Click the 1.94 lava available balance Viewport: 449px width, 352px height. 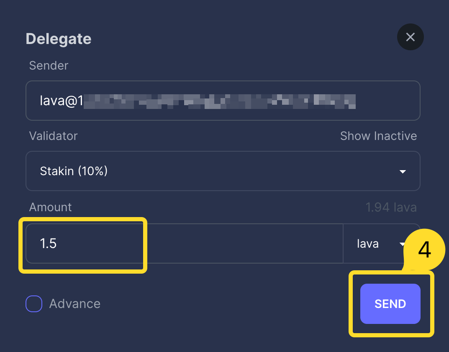391,207
